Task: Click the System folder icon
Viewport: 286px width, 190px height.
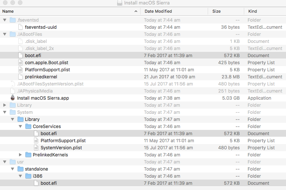Action: (x=13, y=112)
